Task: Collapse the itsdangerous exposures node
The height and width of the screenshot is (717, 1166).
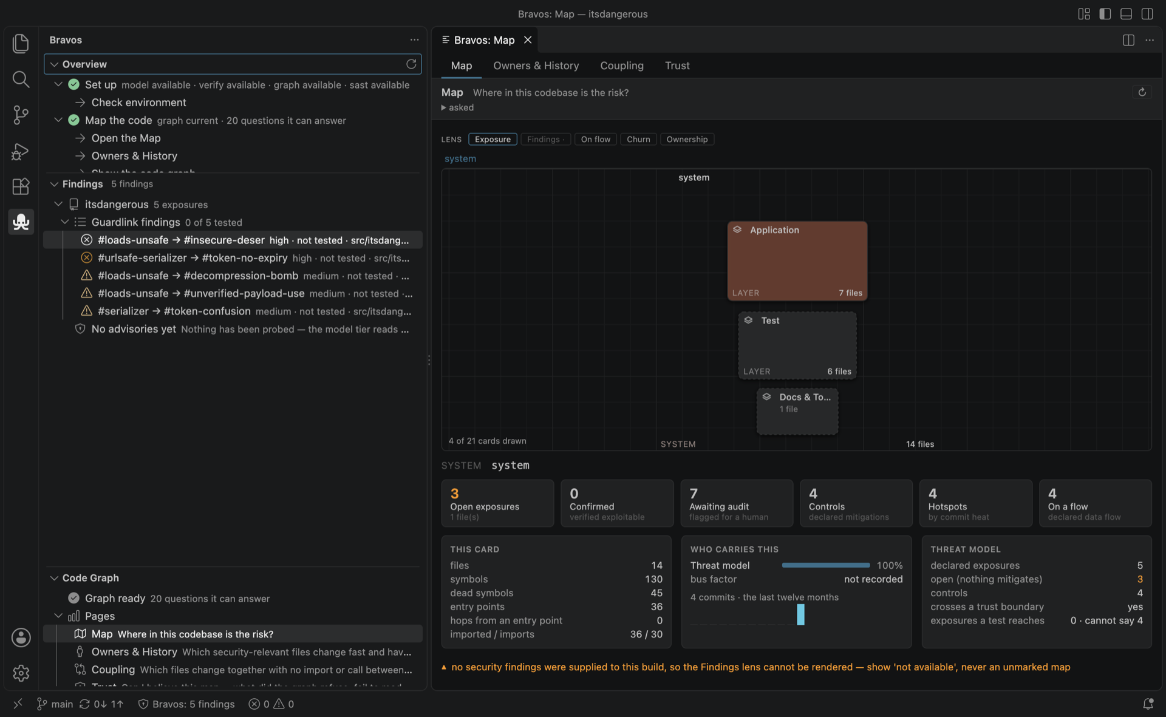Action: tap(58, 204)
